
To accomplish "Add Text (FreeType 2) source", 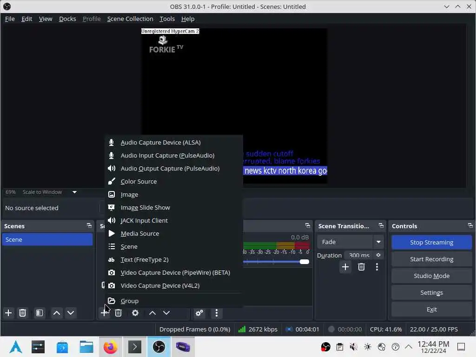I will tap(174, 260).
